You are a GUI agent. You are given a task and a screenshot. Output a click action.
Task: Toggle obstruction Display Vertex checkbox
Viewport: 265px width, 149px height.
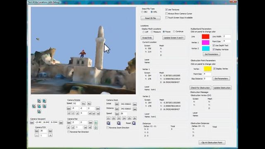[x=214, y=69]
